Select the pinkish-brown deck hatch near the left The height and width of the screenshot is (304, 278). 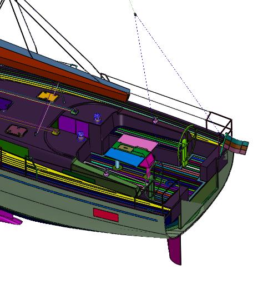point(16,130)
